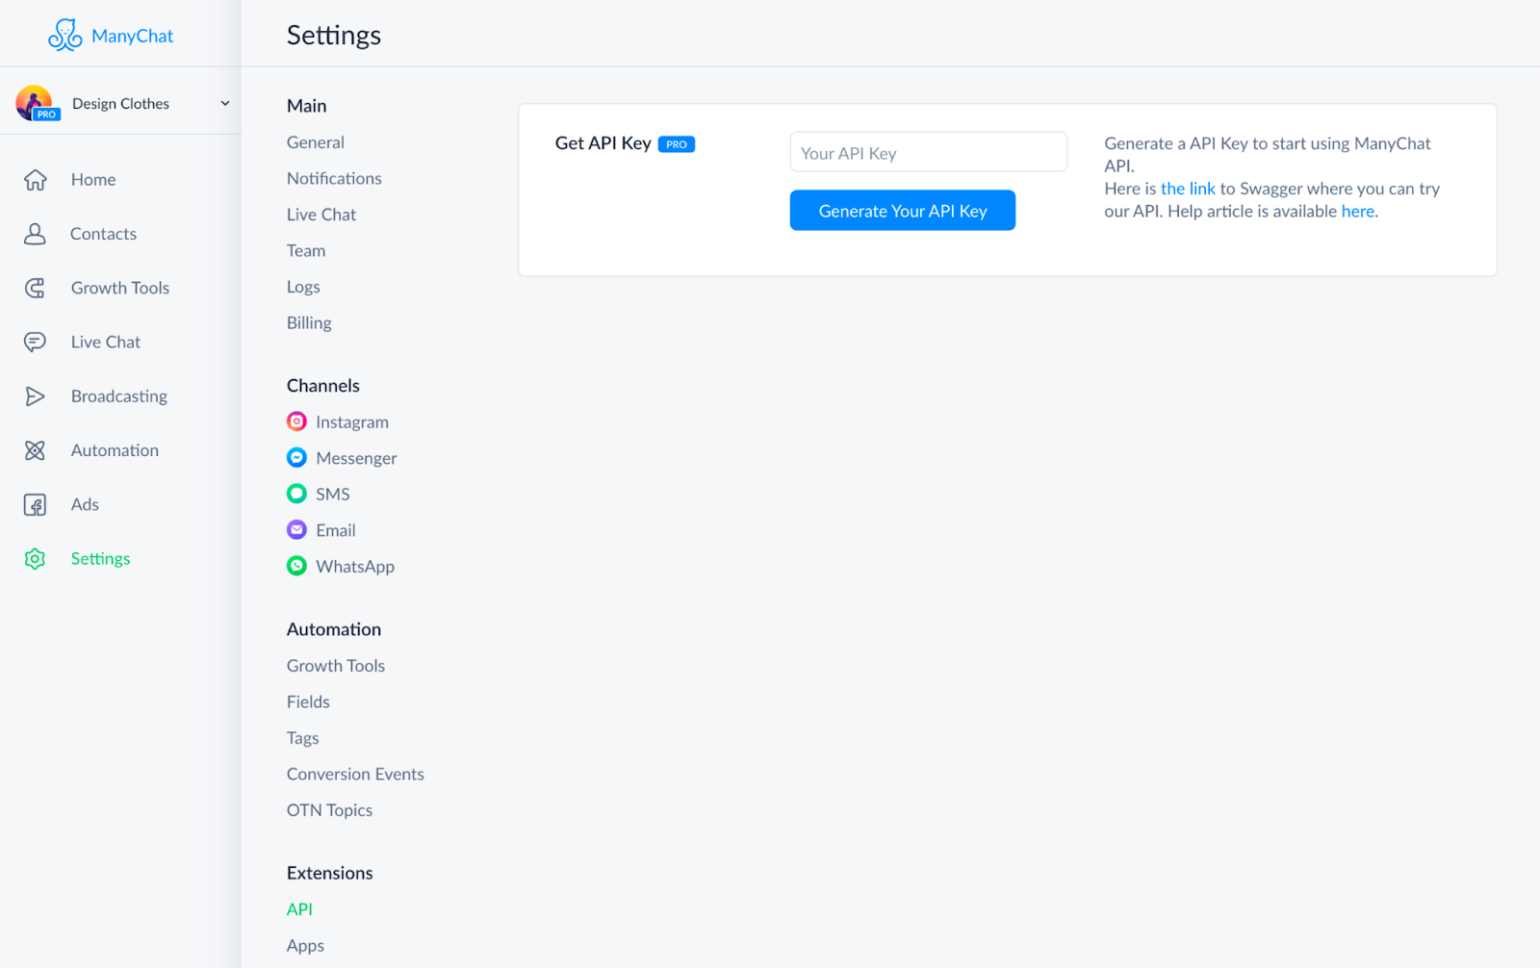Click Generate Your API Key button

[902, 211]
